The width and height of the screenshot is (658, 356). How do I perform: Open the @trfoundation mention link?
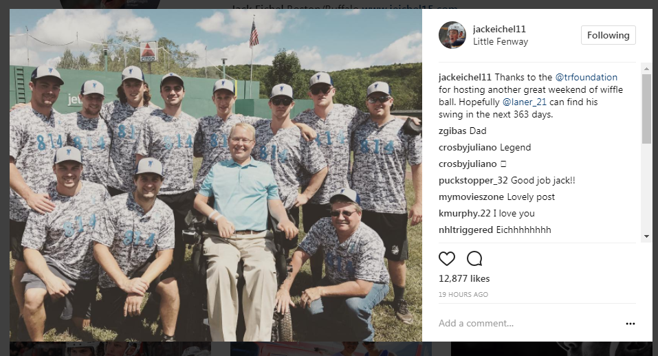[x=586, y=77]
